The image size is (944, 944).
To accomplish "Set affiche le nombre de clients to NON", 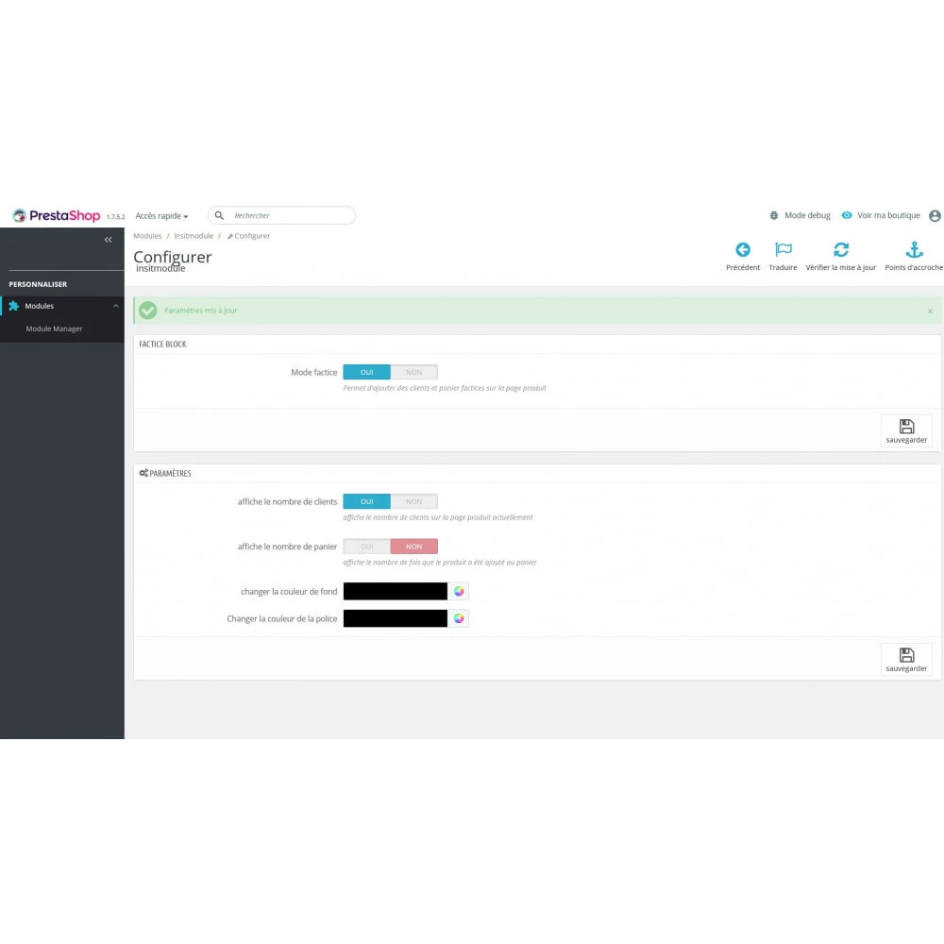I will 413,502.
